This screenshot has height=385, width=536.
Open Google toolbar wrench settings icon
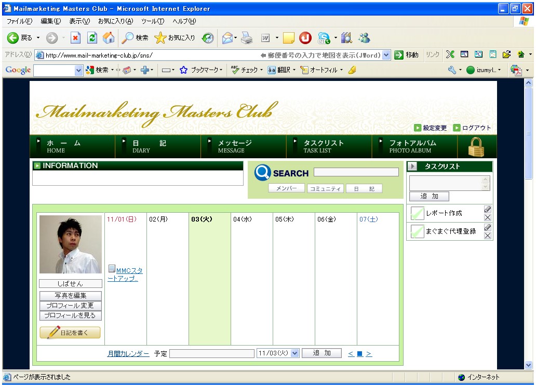[452, 70]
